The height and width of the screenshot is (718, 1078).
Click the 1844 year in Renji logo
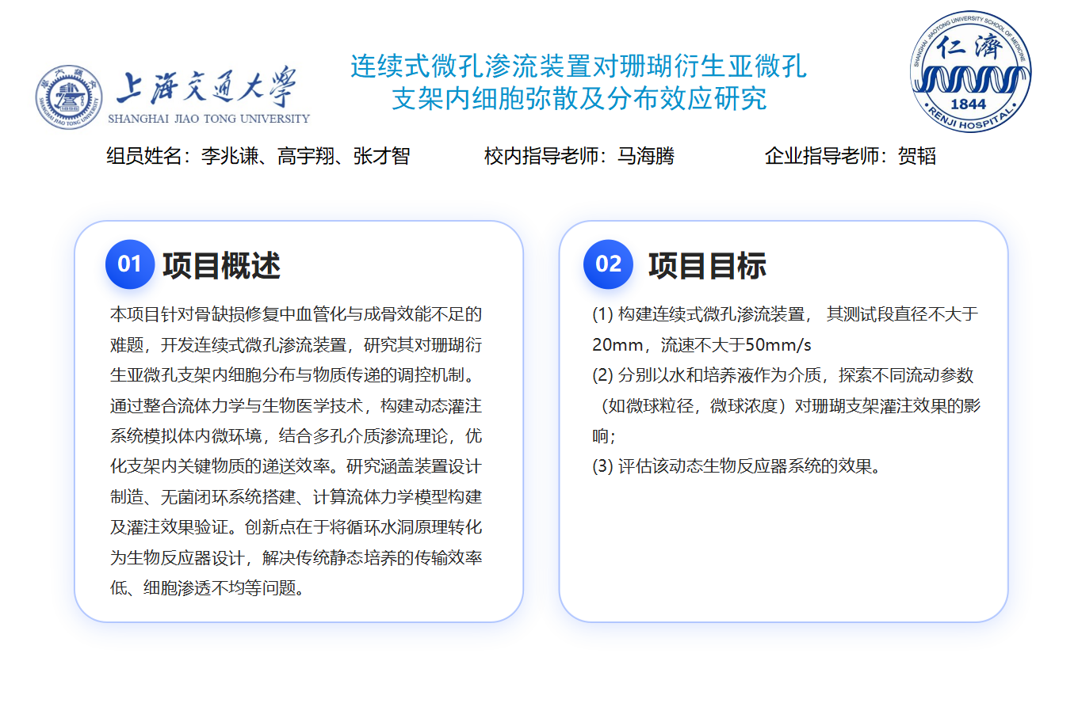click(x=968, y=104)
